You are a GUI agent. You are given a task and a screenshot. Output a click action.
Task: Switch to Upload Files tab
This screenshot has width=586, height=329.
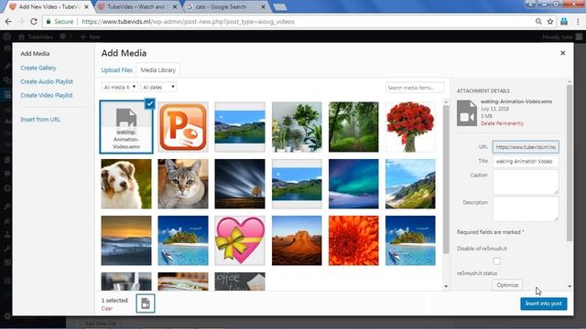click(x=116, y=70)
